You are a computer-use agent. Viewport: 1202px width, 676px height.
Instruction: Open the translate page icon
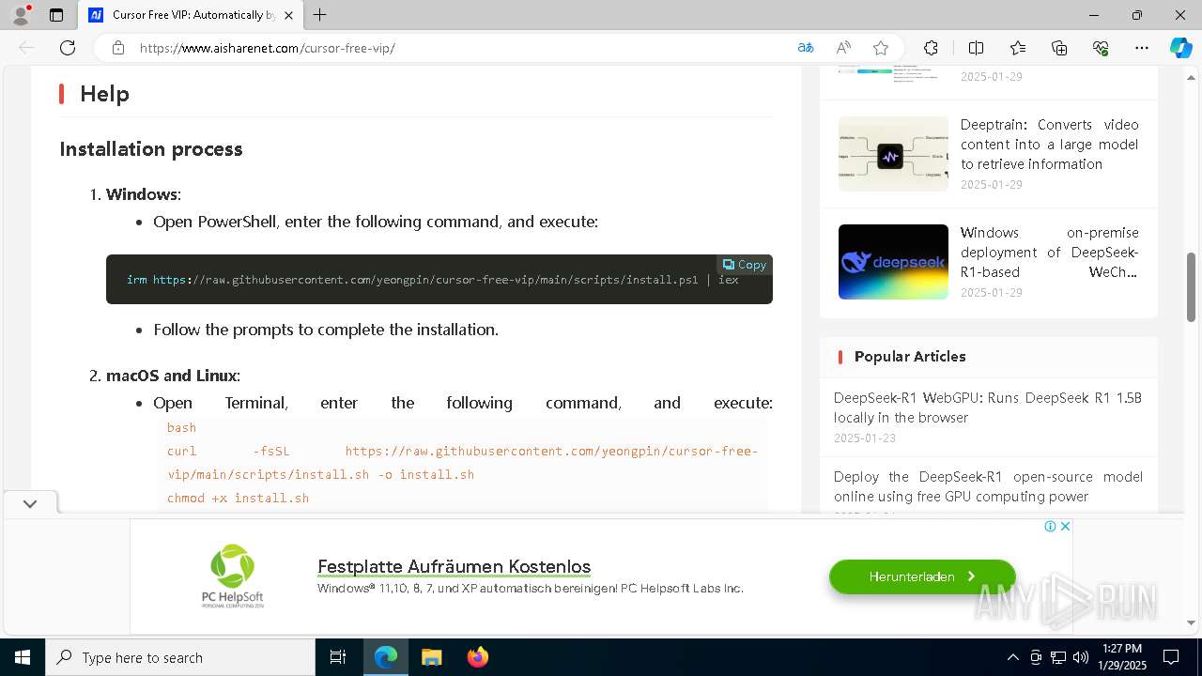[806, 48]
